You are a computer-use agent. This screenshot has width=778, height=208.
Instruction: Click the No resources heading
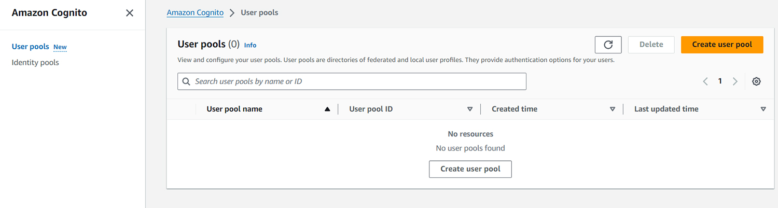pos(470,134)
